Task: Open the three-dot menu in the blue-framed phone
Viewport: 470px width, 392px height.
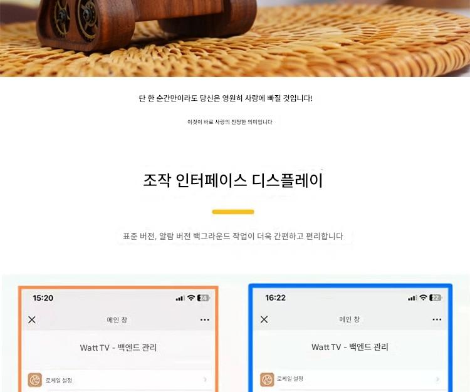Action: click(437, 319)
